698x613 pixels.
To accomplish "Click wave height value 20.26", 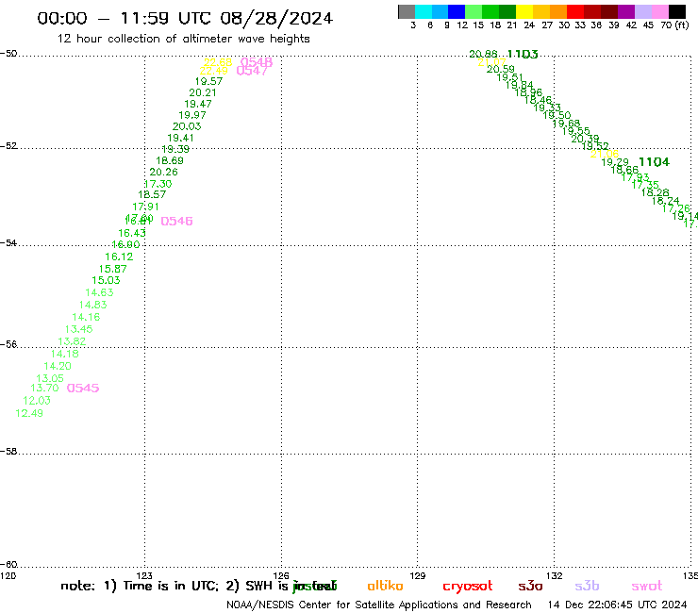I will pos(163,172).
